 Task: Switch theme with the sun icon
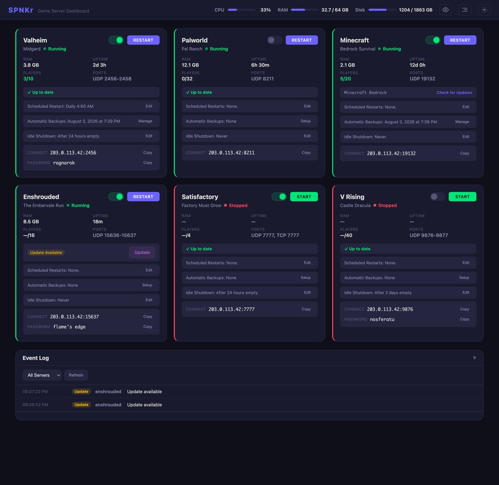[x=484, y=10]
